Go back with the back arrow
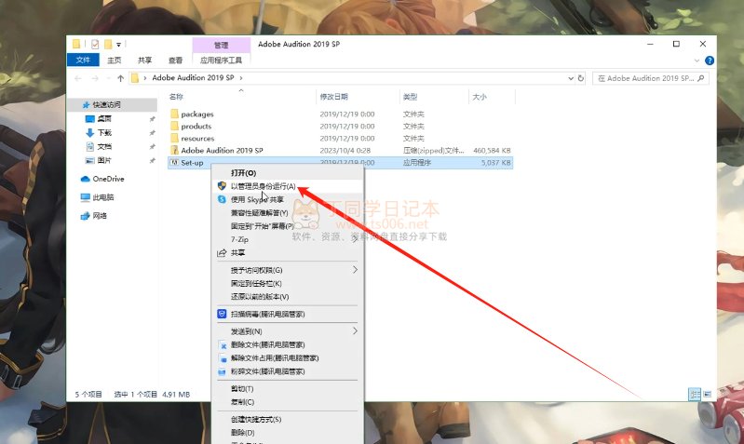 78,78
